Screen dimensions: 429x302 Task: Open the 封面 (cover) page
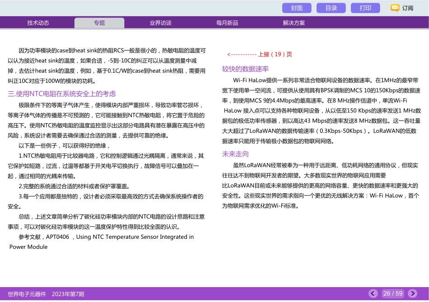[x=297, y=8]
